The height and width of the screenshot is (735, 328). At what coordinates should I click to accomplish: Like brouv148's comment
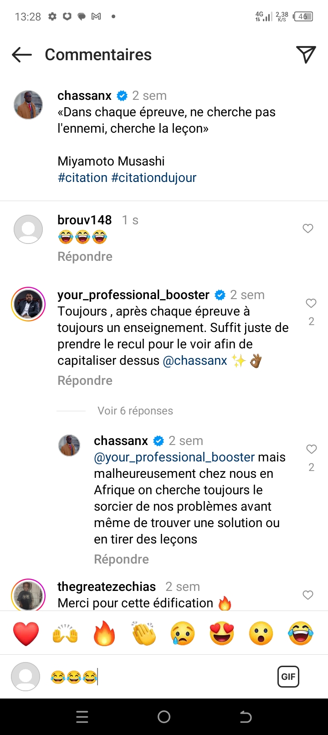pyautogui.click(x=308, y=228)
